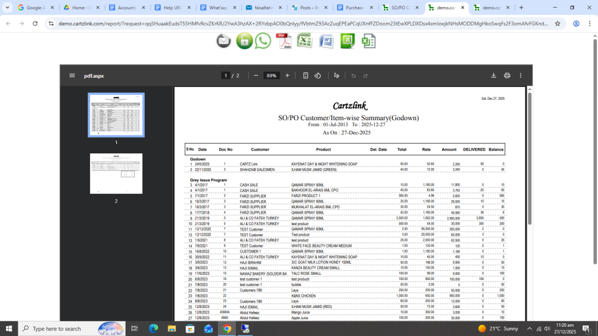Zoom in on the PDF document
Image resolution: width=598 pixels, height=336 pixels.
287,76
